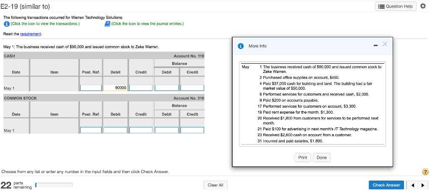Click the More Info blue info icon
Viewport: 430px width, 194px height.
[x=241, y=46]
